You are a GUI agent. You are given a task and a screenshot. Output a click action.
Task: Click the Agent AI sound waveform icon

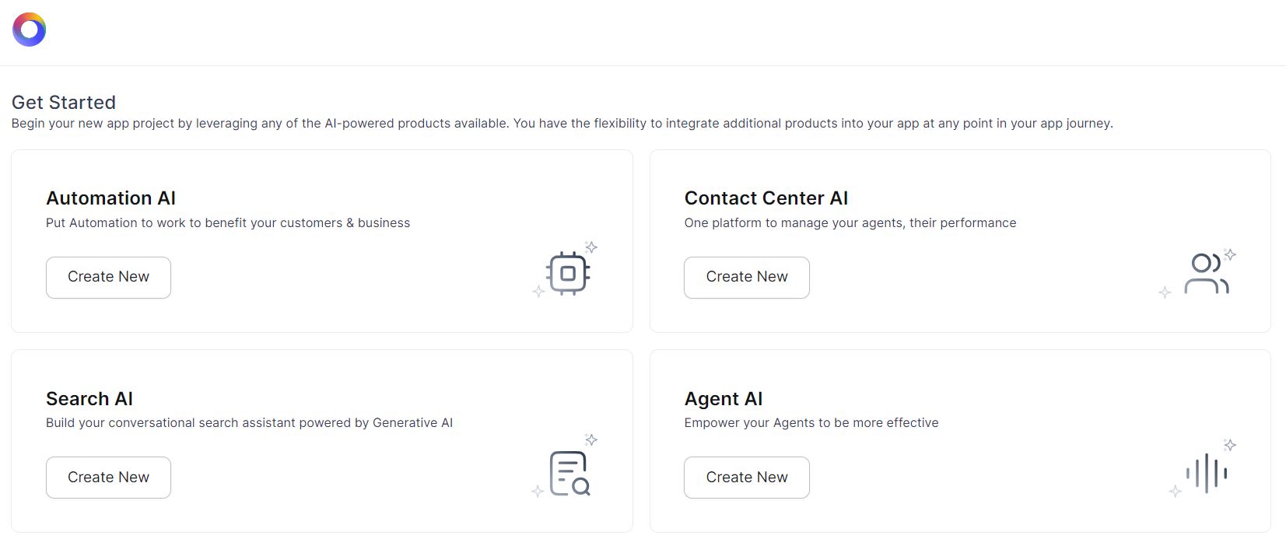(x=1207, y=473)
